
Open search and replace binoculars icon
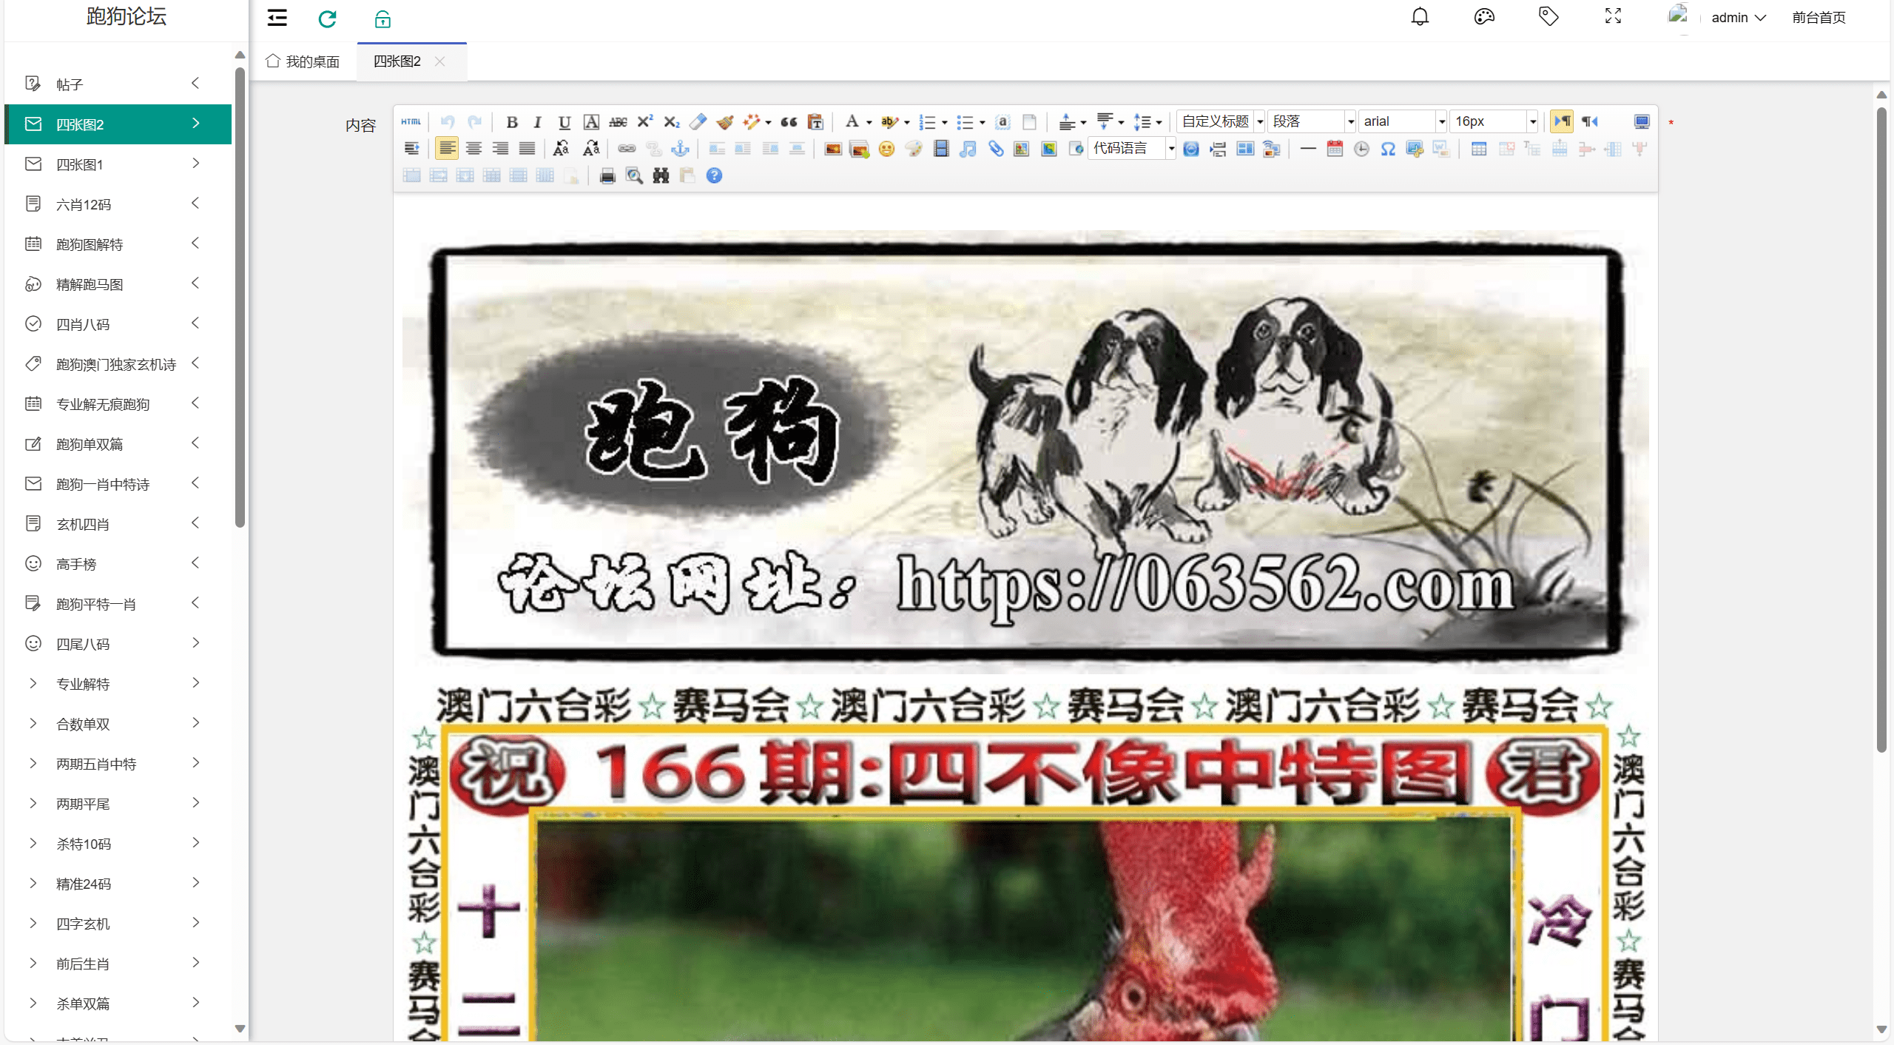click(661, 175)
